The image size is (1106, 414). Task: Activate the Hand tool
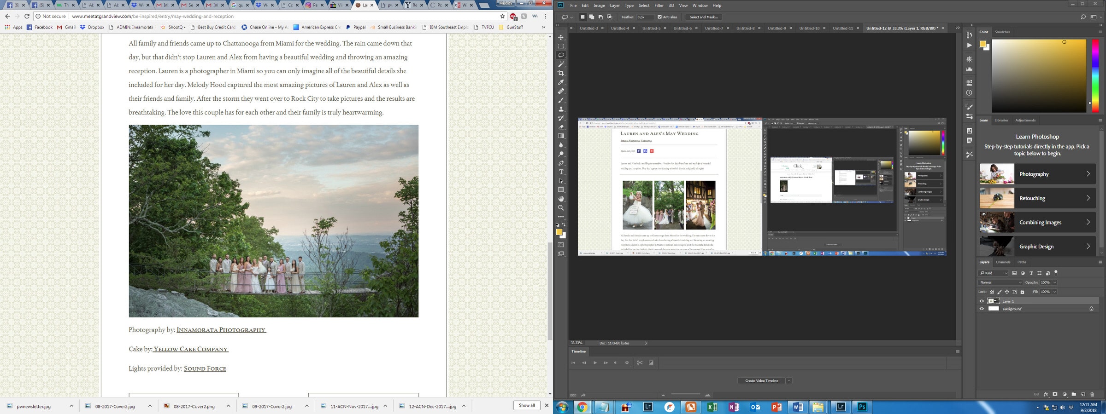point(561,199)
